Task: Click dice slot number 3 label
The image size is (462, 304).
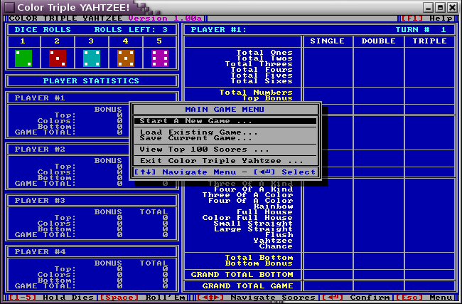Action: tap(91, 41)
